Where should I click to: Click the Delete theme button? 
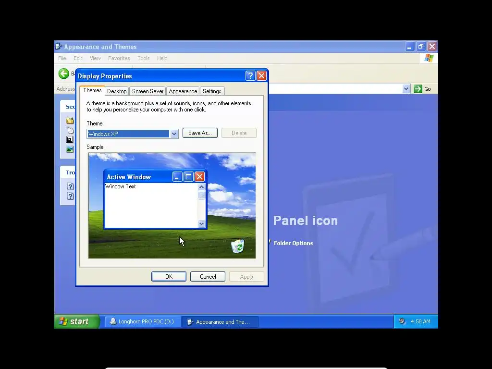239,133
